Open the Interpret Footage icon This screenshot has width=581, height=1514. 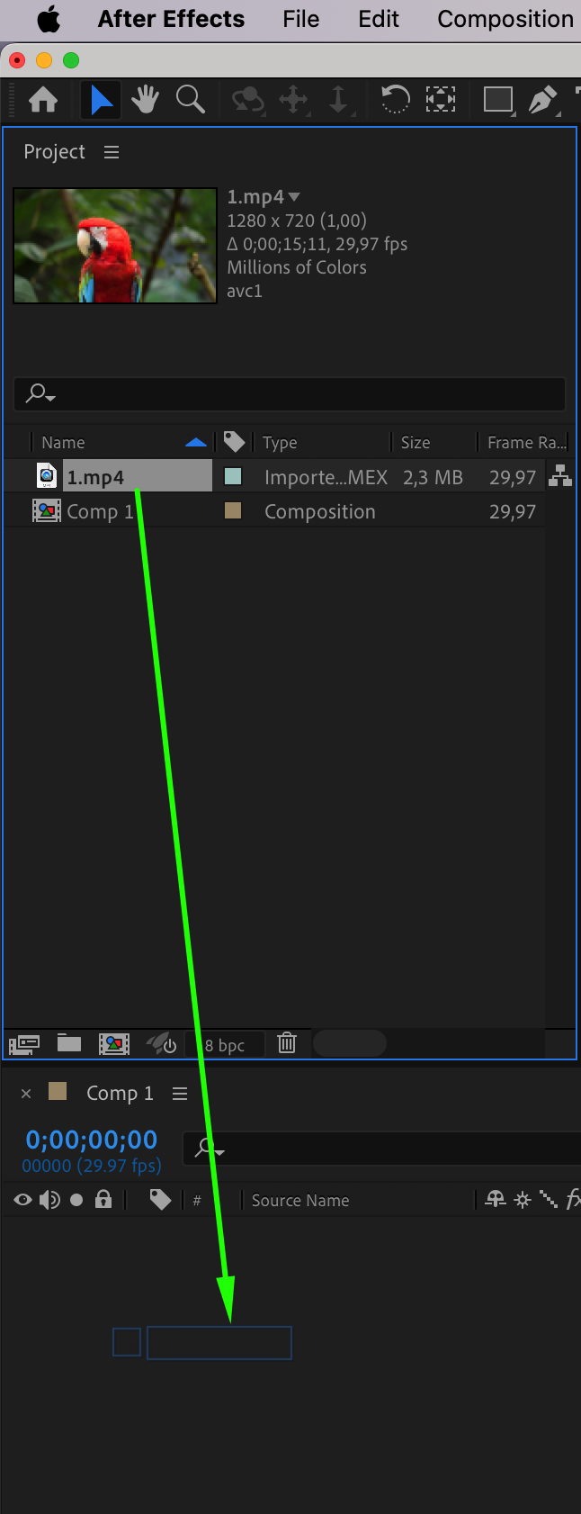point(24,1044)
